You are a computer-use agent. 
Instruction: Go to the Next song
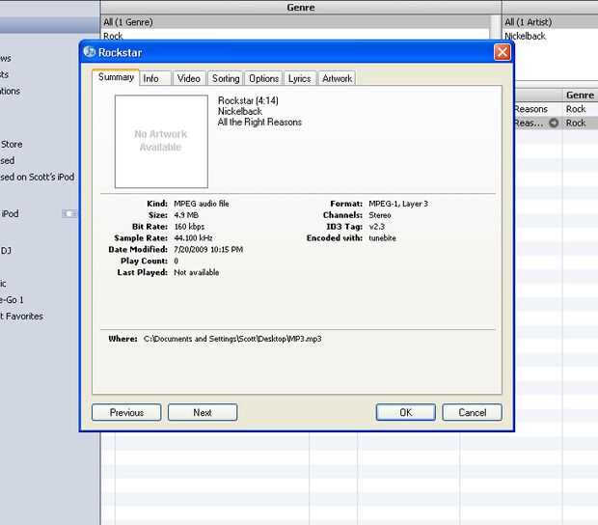[203, 412]
